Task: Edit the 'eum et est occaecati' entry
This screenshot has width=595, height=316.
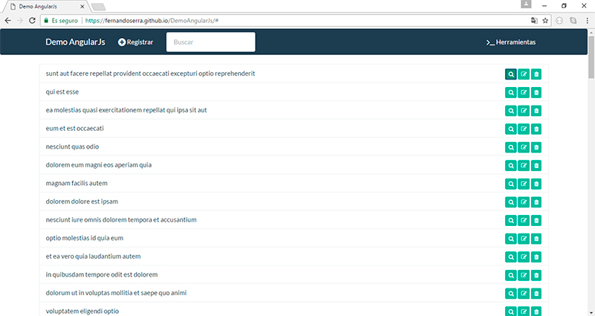Action: (524, 129)
